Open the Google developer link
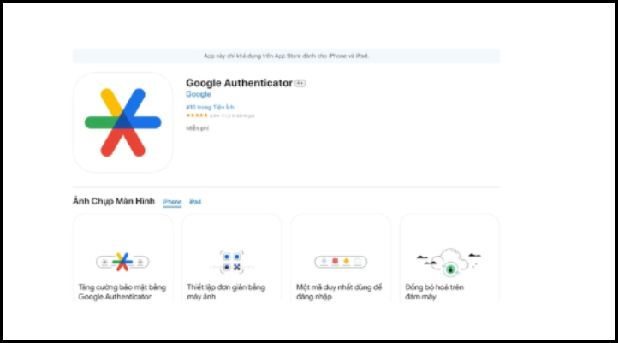The height and width of the screenshot is (343, 618). [x=199, y=94]
